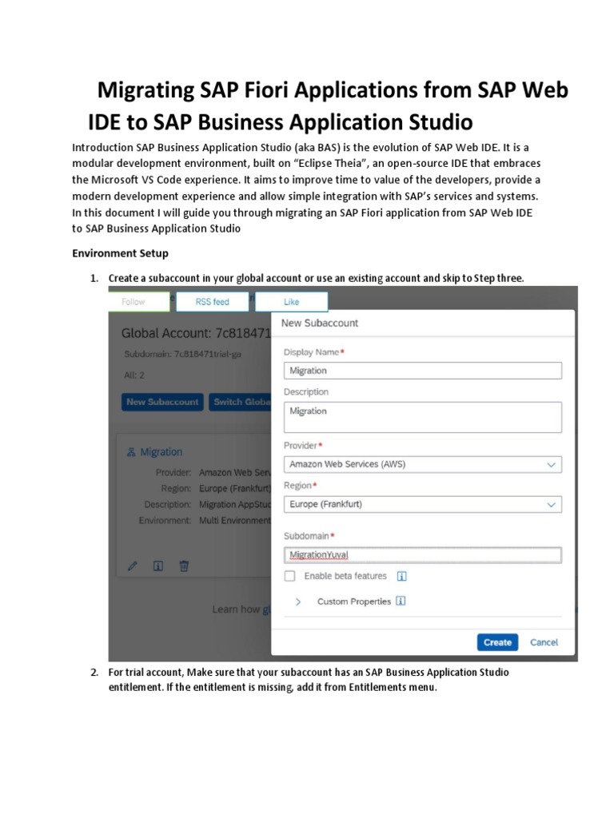614x818 pixels.
Task: Click the Display Name input field
Action: pos(423,371)
